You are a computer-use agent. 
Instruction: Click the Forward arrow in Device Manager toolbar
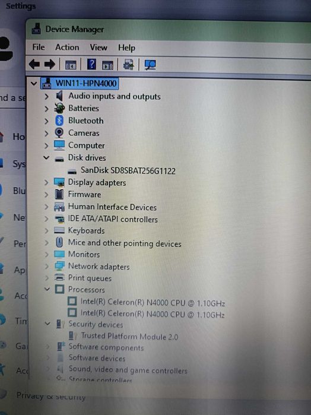click(50, 64)
